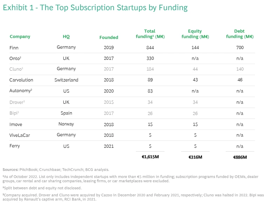Select Finn's total funding value 844
269x211 pixels.
tap(150, 48)
